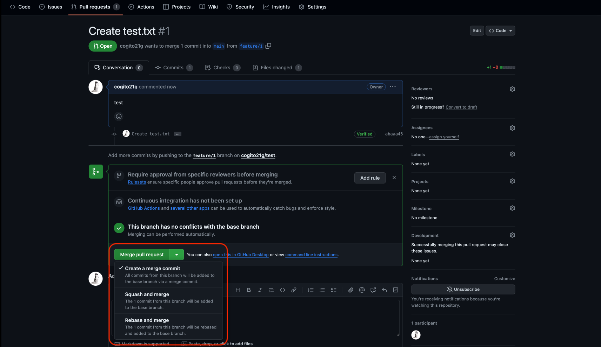Image resolution: width=601 pixels, height=347 pixels.
Task: Click the assign yourself link
Action: click(444, 137)
